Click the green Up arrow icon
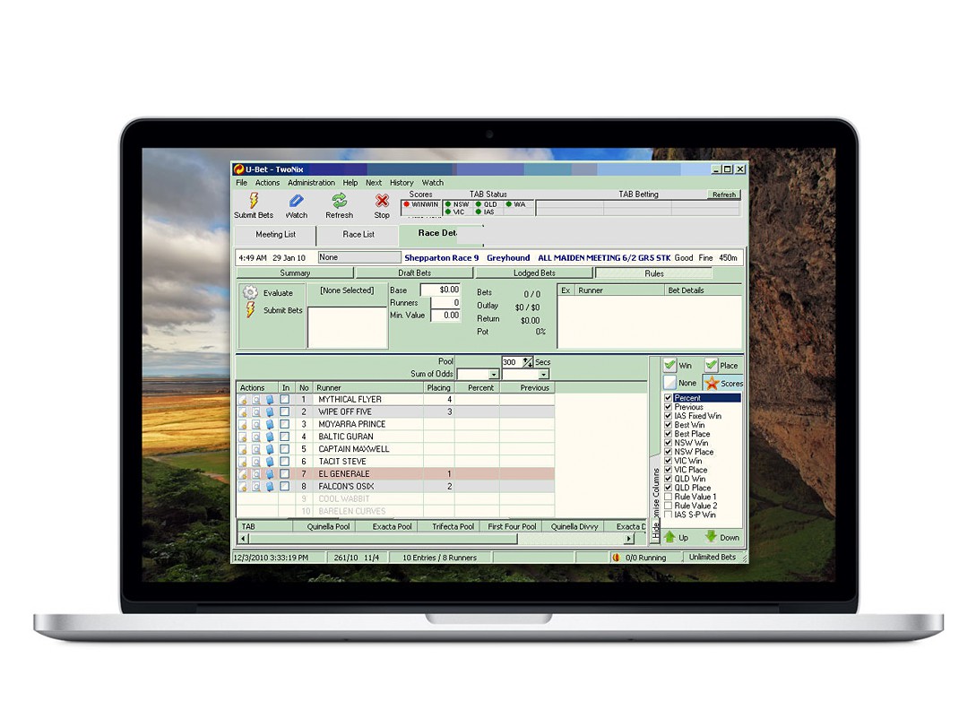 point(669,537)
